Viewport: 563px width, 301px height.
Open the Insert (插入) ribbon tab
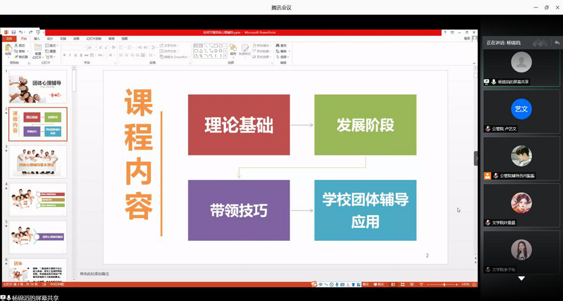tap(37, 39)
